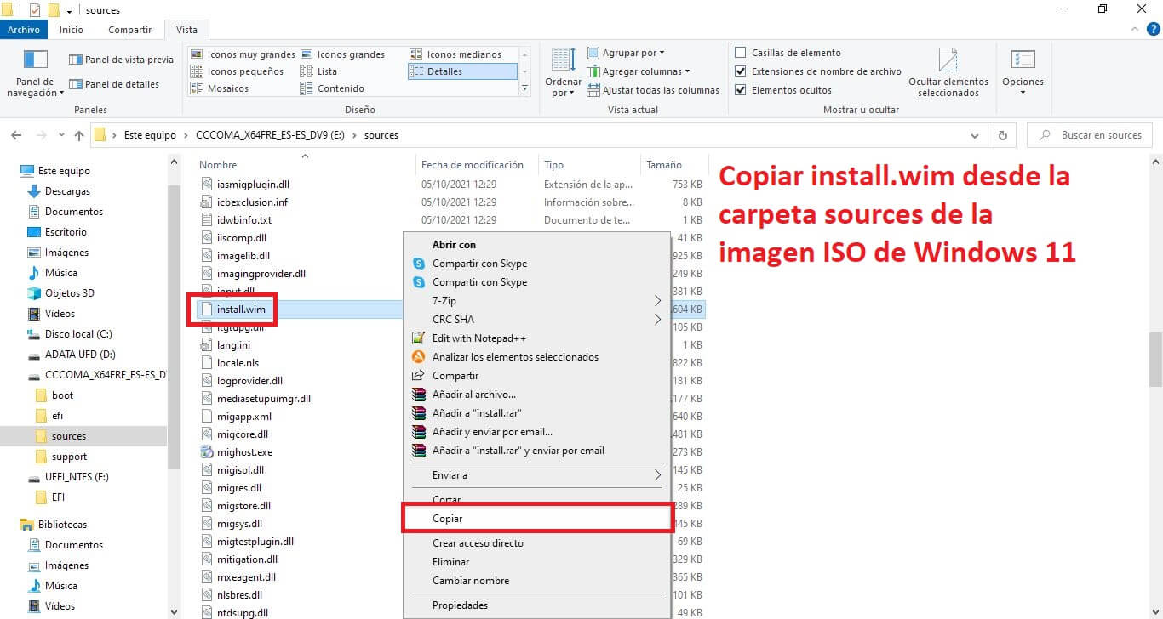Click Copiar in the context menu
The height and width of the screenshot is (619, 1163).
click(x=537, y=519)
